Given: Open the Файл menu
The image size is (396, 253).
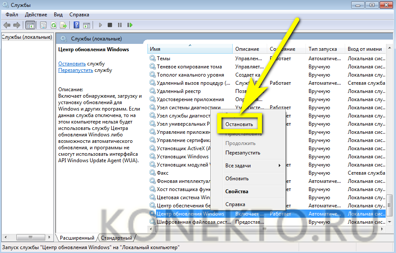Looking at the screenshot, I should (x=12, y=15).
